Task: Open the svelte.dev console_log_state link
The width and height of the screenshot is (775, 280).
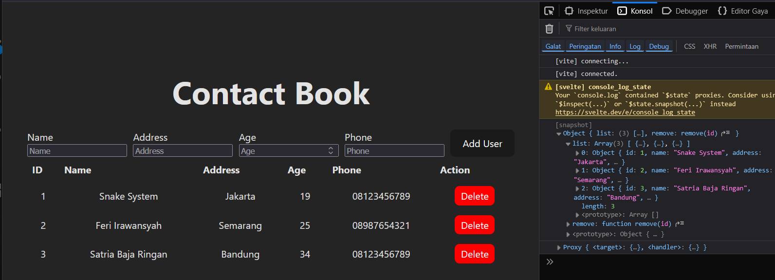Action: pyautogui.click(x=625, y=112)
